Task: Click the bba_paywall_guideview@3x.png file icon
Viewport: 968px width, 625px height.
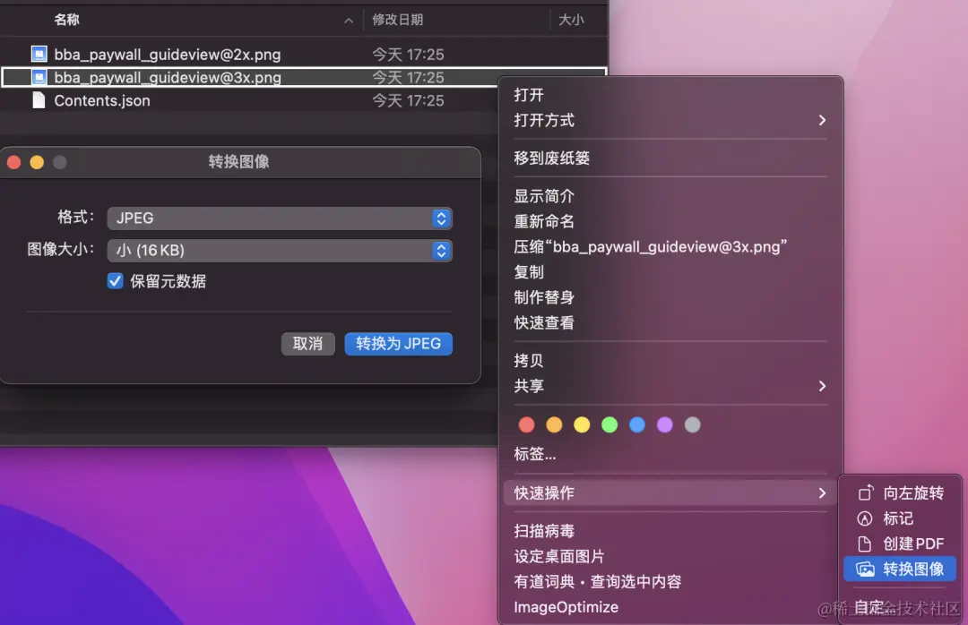Action: 39,77
